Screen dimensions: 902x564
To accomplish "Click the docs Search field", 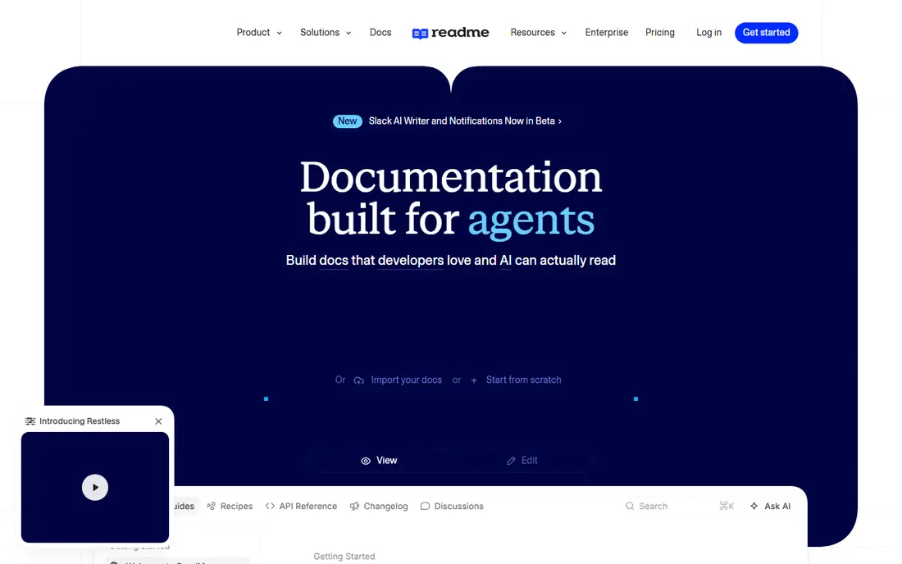I will [680, 506].
